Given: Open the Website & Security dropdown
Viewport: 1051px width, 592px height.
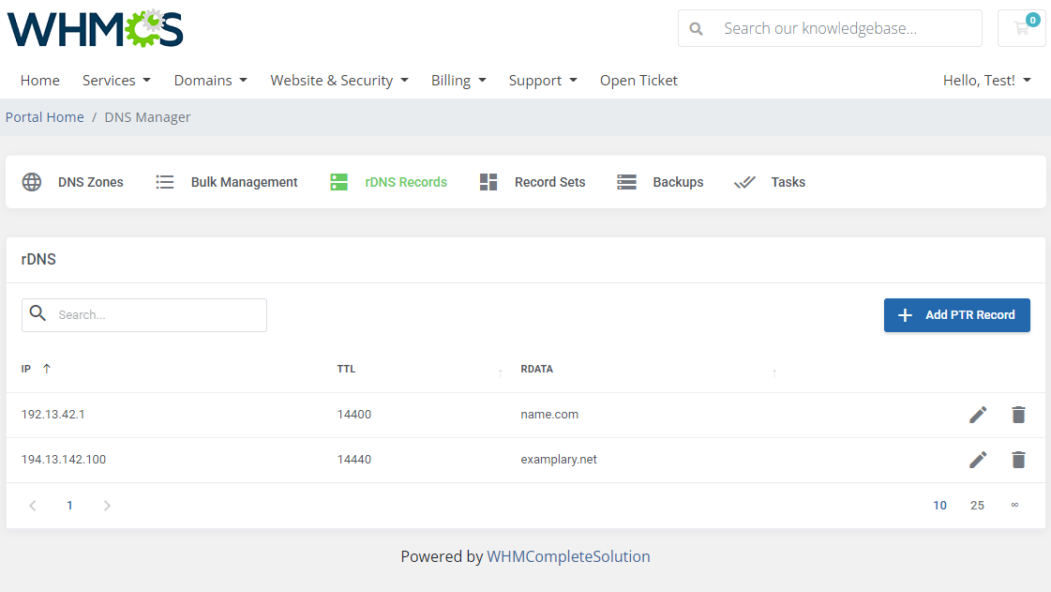Looking at the screenshot, I should (339, 81).
